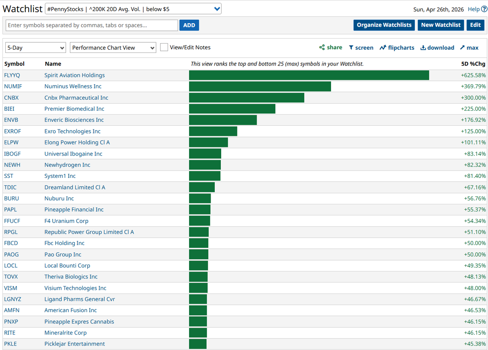Click New Watchlist button
Image resolution: width=488 pixels, height=350 pixels.
441,25
